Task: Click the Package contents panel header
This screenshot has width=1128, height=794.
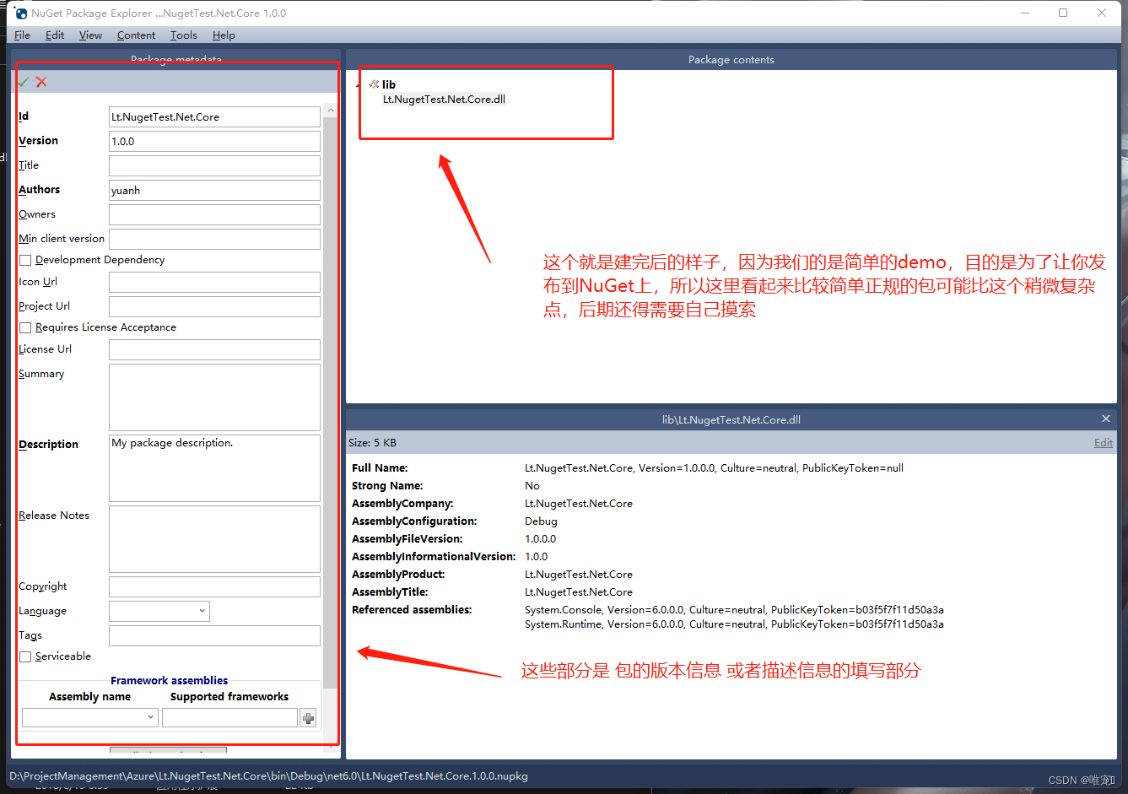Action: pyautogui.click(x=731, y=60)
